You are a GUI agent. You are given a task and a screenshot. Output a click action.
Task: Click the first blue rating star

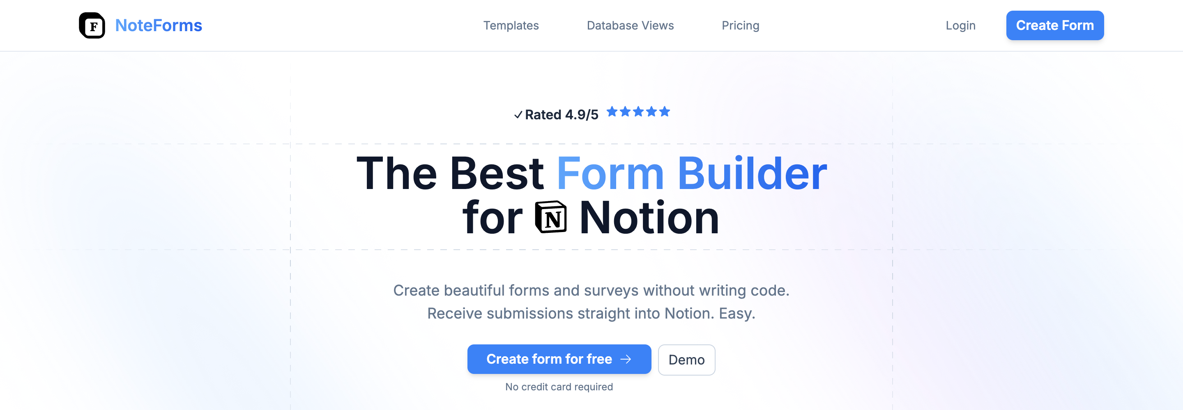coord(612,112)
